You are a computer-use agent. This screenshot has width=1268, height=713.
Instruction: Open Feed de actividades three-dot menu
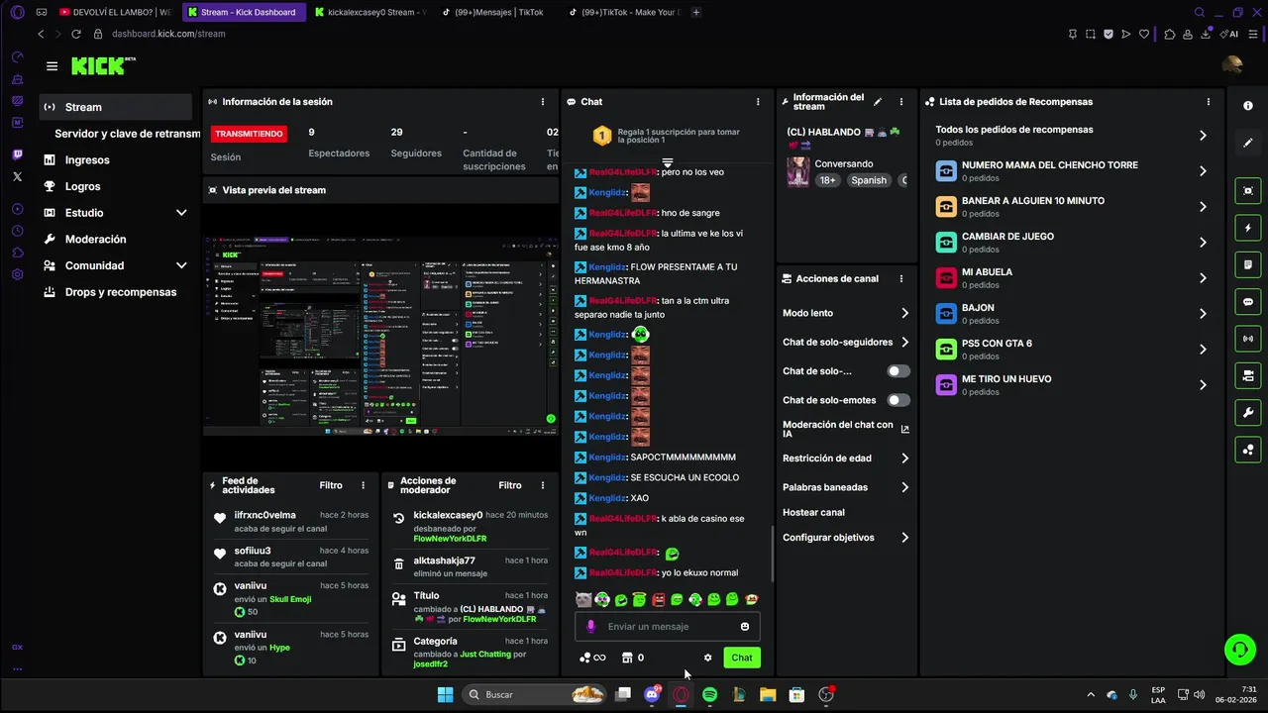pyautogui.click(x=363, y=485)
